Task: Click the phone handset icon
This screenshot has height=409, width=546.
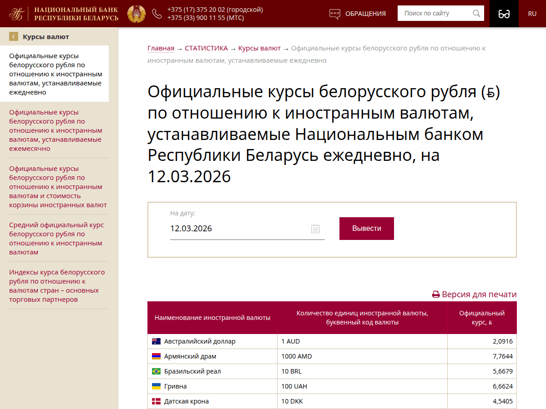Action: point(157,14)
